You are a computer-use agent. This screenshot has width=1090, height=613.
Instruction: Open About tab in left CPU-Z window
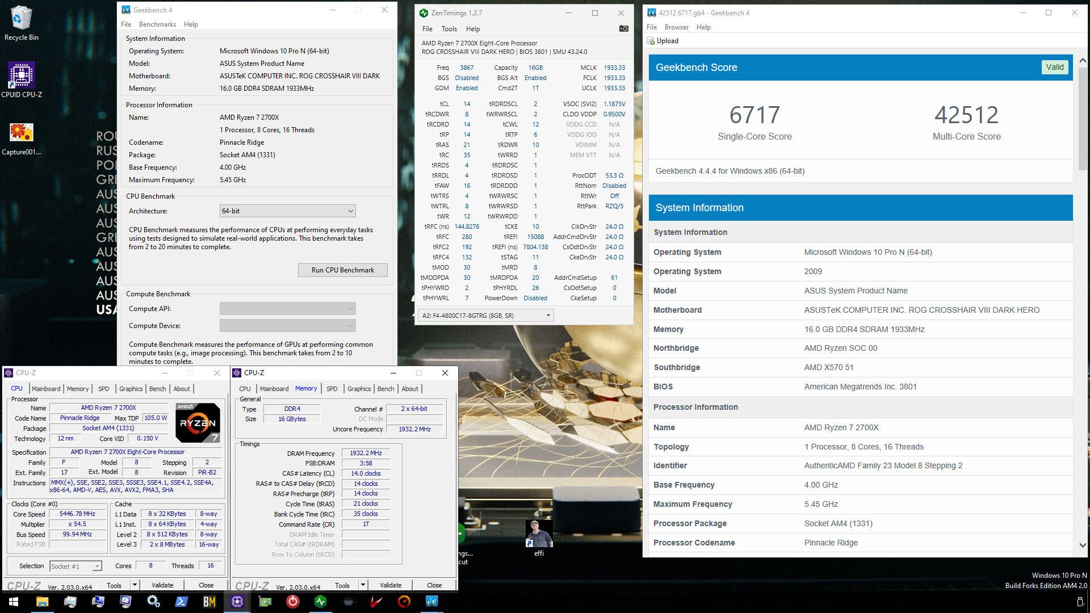pos(182,389)
